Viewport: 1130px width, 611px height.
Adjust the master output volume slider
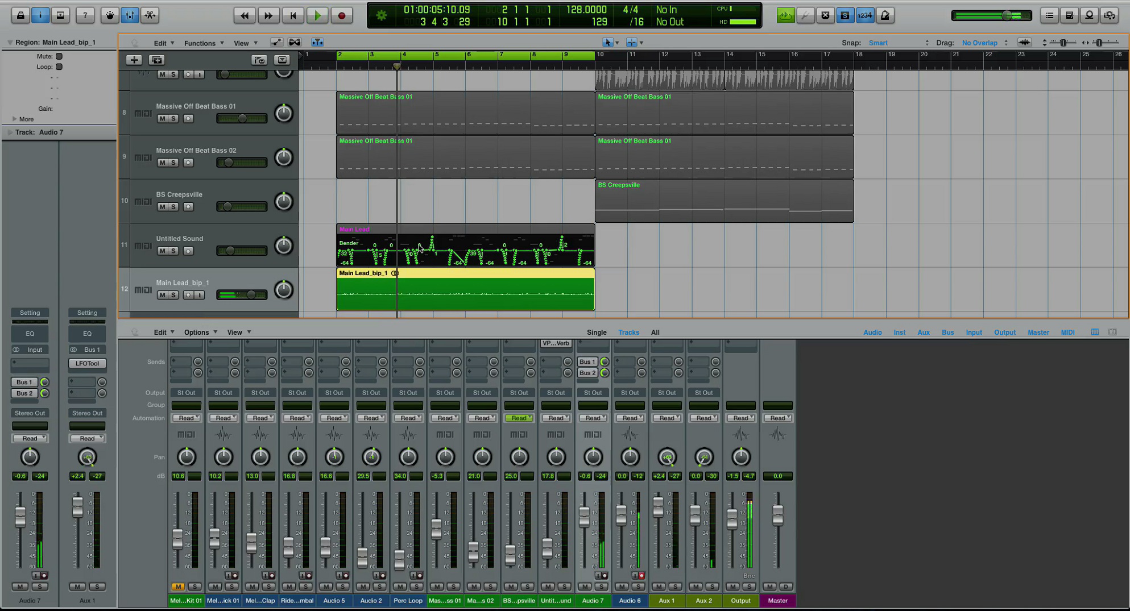[991, 15]
